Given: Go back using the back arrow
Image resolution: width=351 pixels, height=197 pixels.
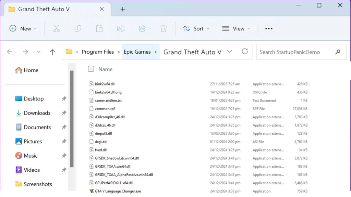Looking at the screenshot, I should [10, 52].
